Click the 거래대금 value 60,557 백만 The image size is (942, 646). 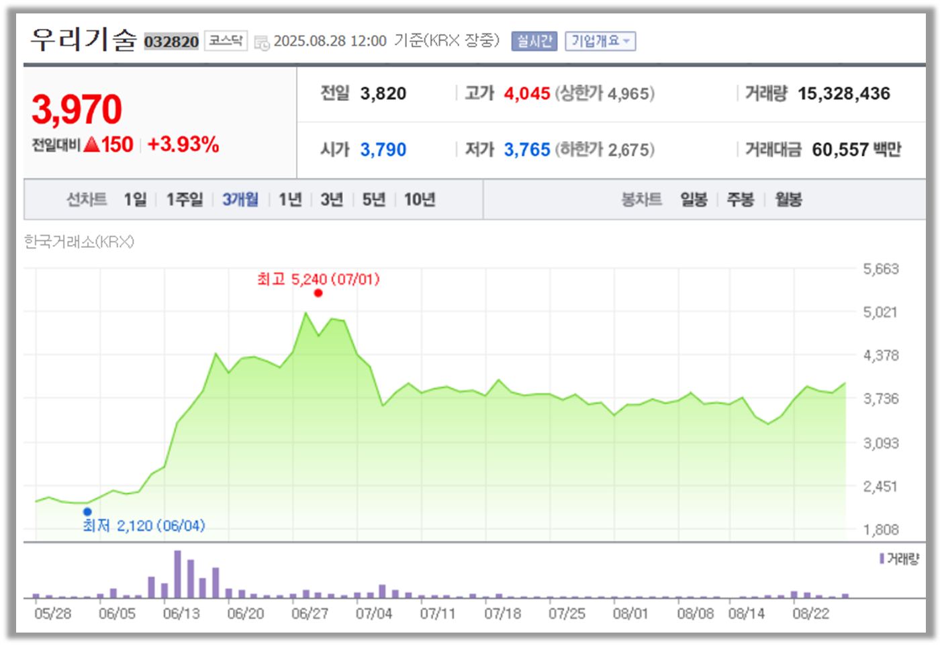[857, 150]
